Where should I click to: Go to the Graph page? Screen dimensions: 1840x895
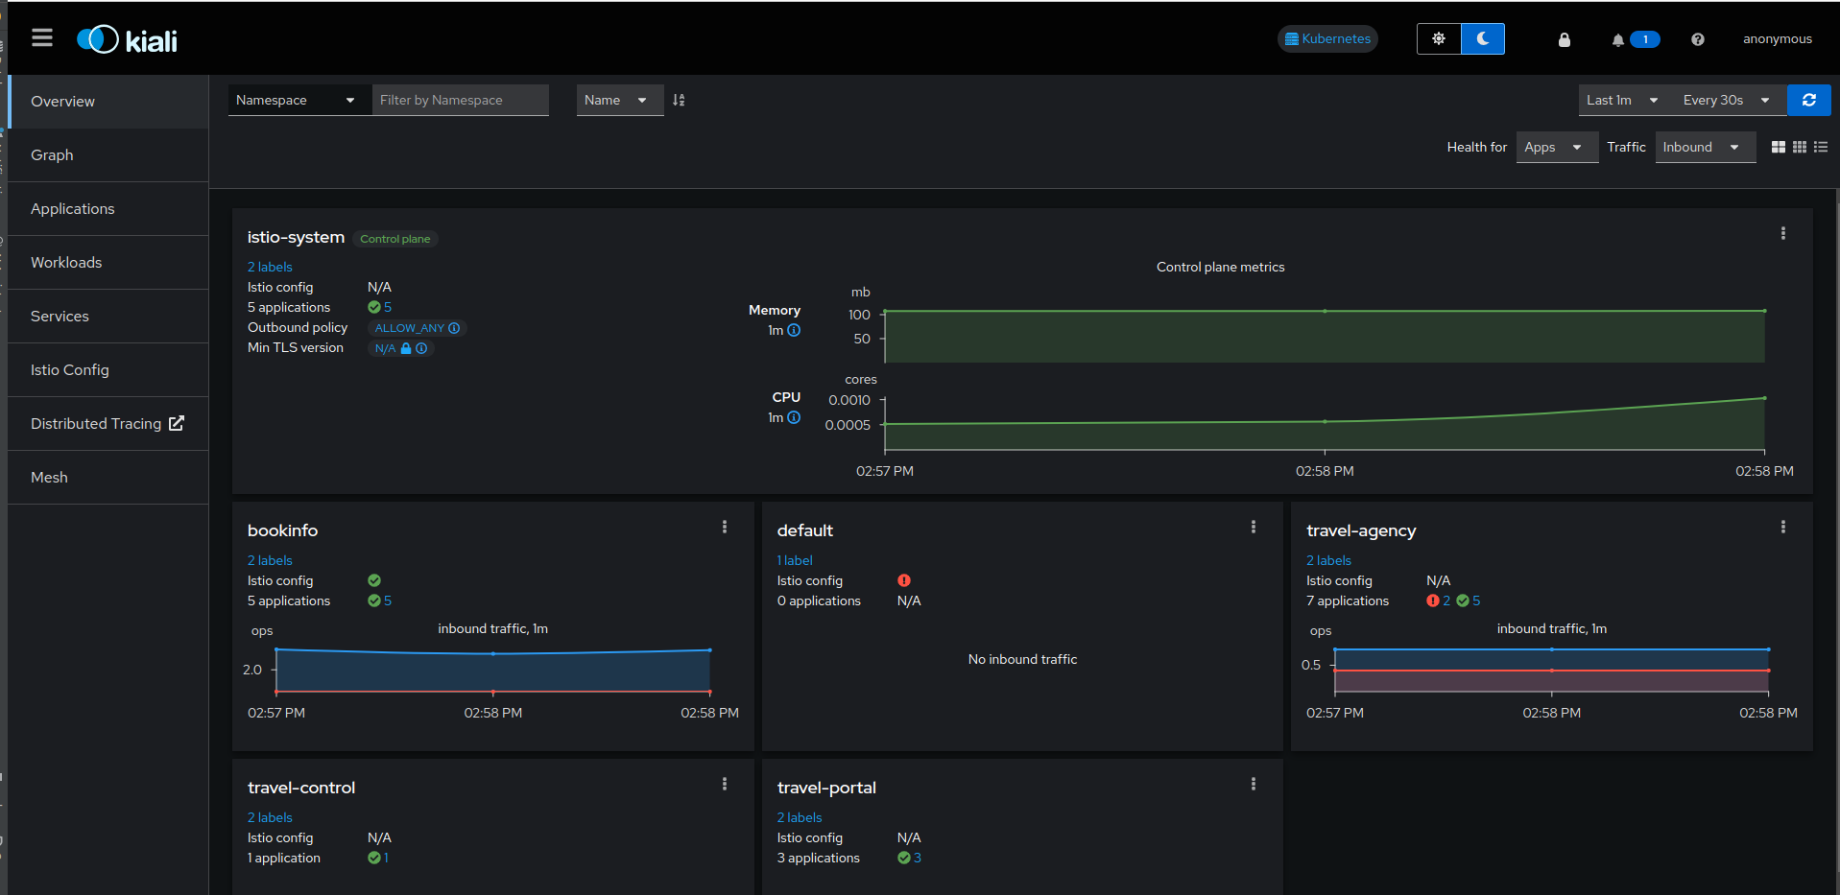pos(52,154)
